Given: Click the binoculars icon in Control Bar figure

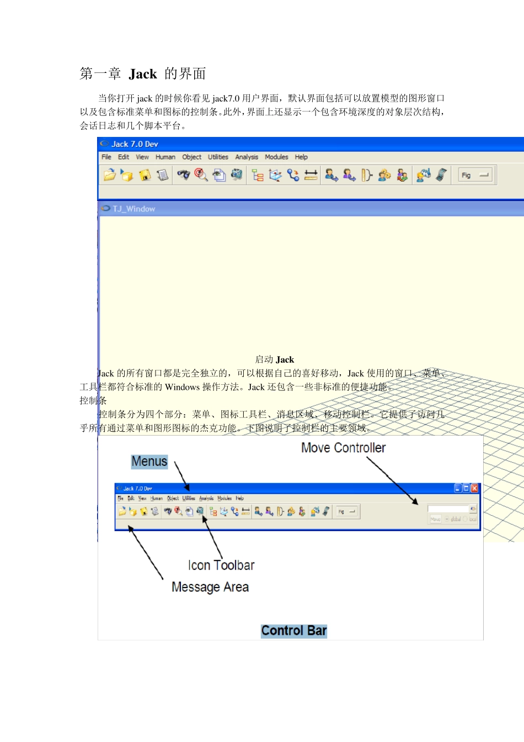Looking at the screenshot, I should click(x=168, y=512).
